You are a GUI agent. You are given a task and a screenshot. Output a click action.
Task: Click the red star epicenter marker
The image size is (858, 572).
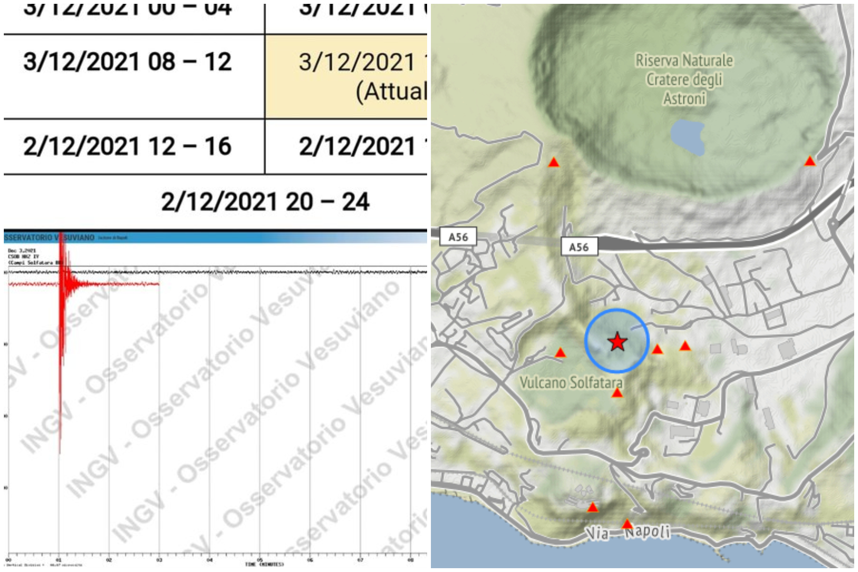[617, 342]
